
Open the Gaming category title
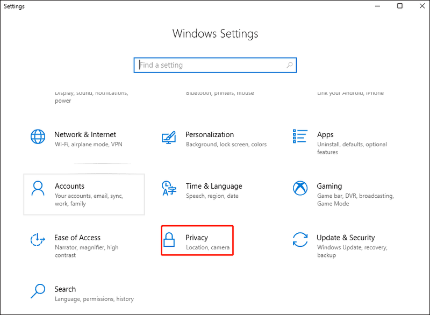click(329, 186)
